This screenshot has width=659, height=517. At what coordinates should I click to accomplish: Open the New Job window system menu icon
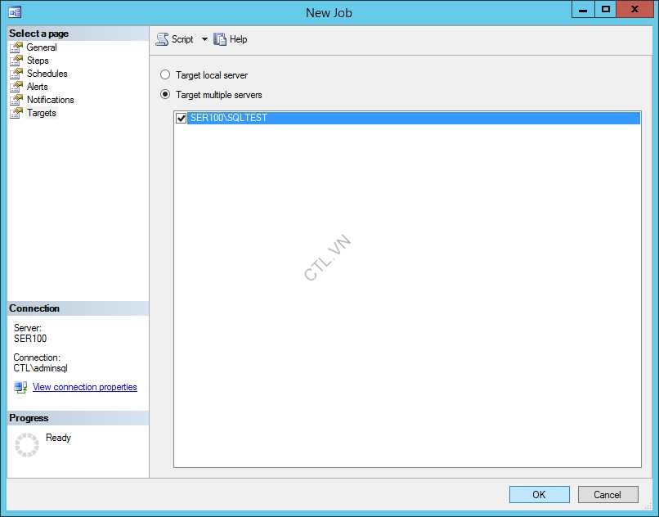pyautogui.click(x=15, y=11)
